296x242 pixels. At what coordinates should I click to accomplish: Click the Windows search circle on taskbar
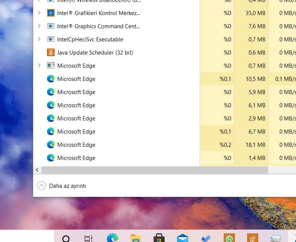(x=66, y=238)
